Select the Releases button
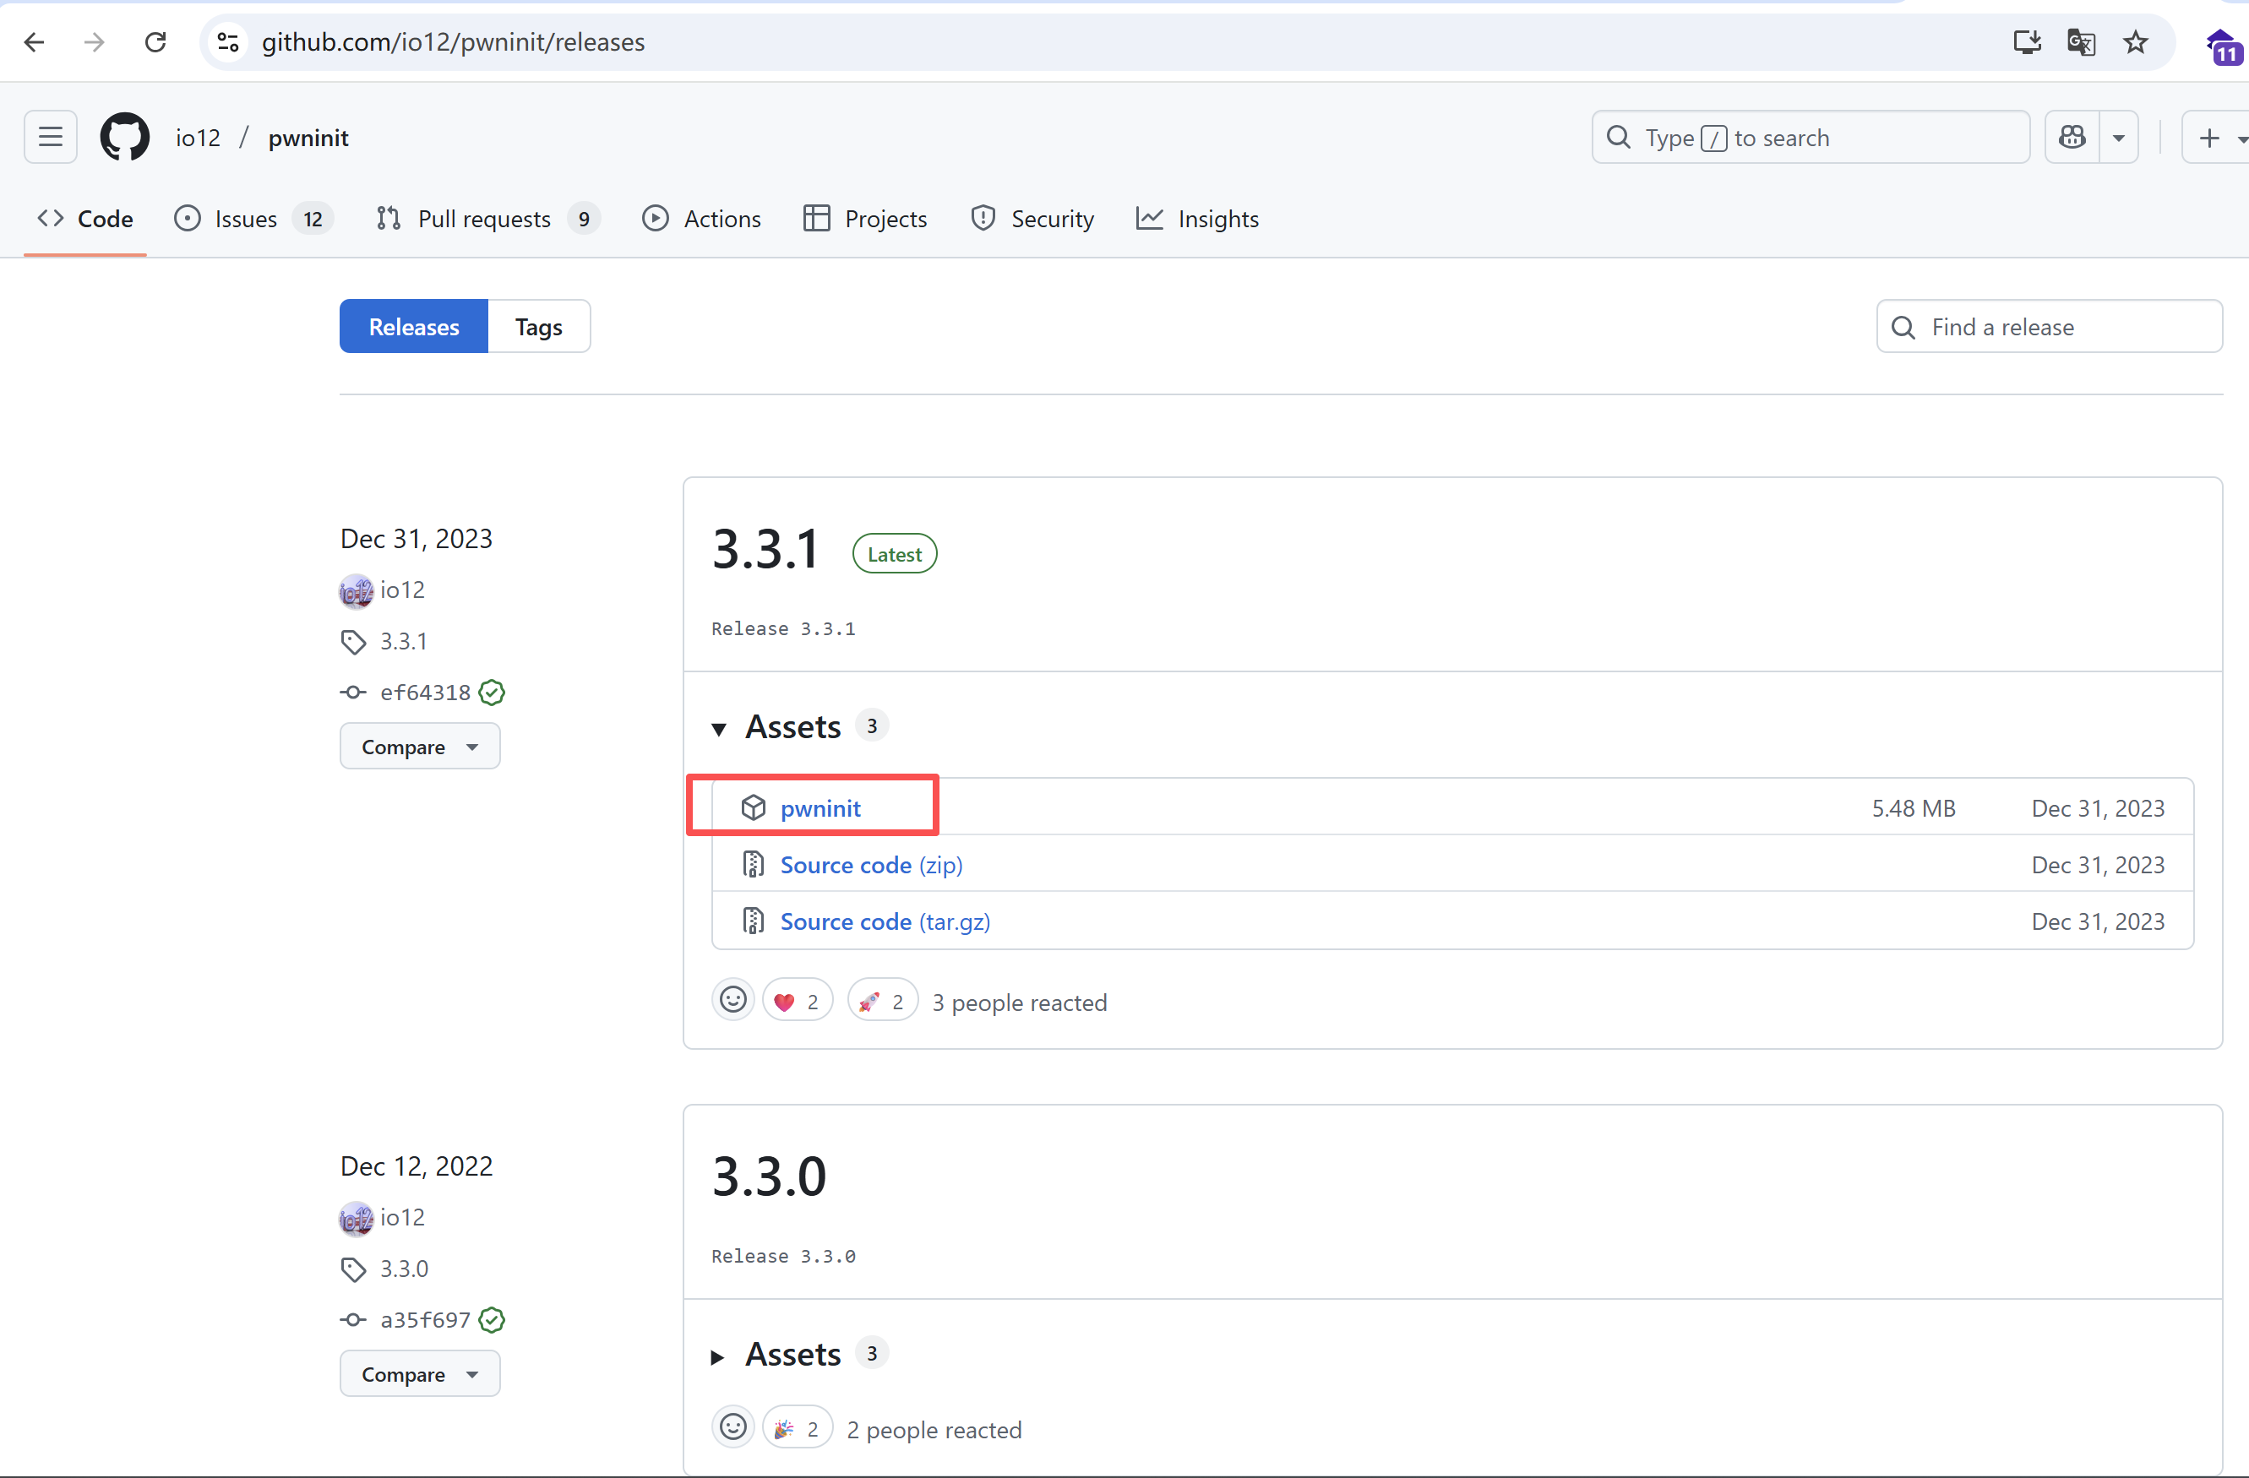This screenshot has width=2249, height=1478. [x=414, y=327]
